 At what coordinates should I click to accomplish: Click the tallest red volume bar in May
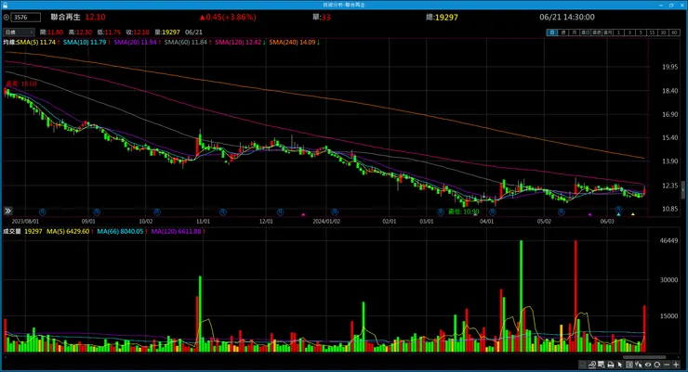[576, 296]
